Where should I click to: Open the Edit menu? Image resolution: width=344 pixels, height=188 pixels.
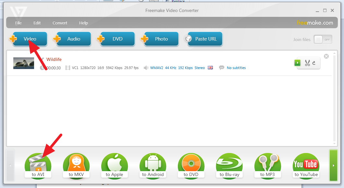37,23
